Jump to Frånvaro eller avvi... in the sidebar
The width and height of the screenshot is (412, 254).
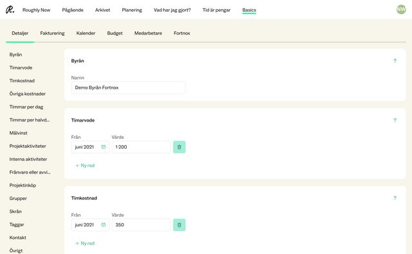point(30,172)
